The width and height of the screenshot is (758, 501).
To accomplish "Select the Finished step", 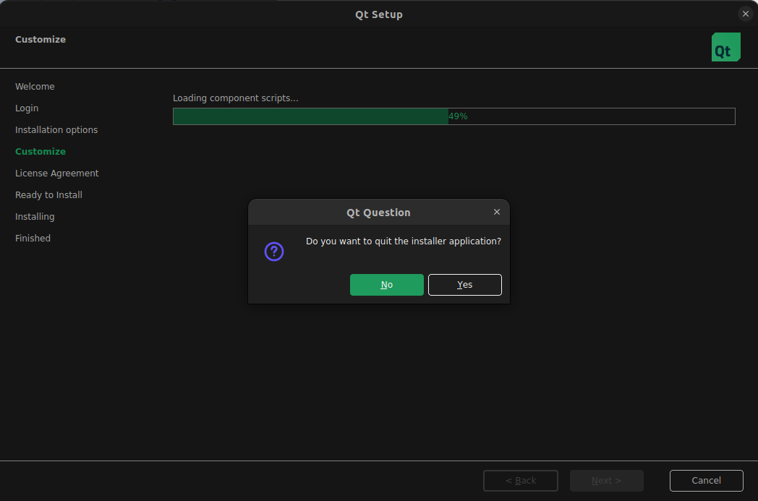I will pos(33,238).
